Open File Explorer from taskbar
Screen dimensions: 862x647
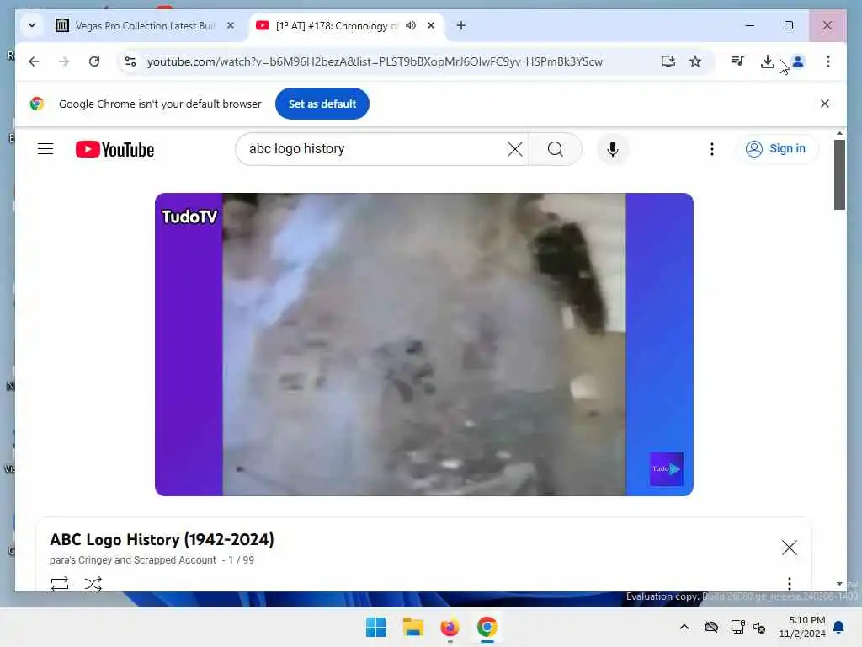pos(412,627)
